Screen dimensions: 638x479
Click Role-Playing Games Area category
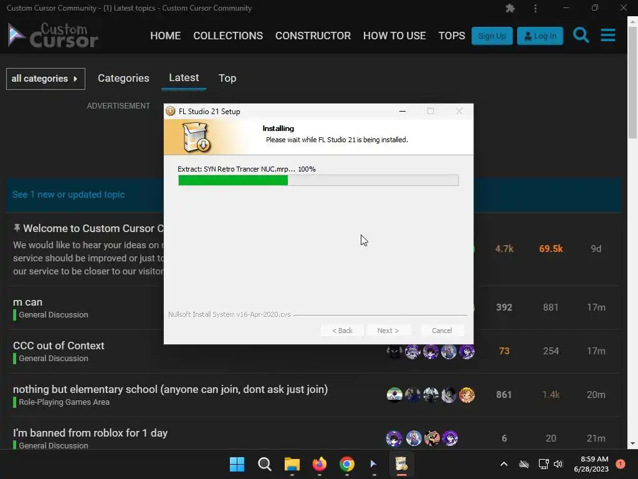coord(64,402)
